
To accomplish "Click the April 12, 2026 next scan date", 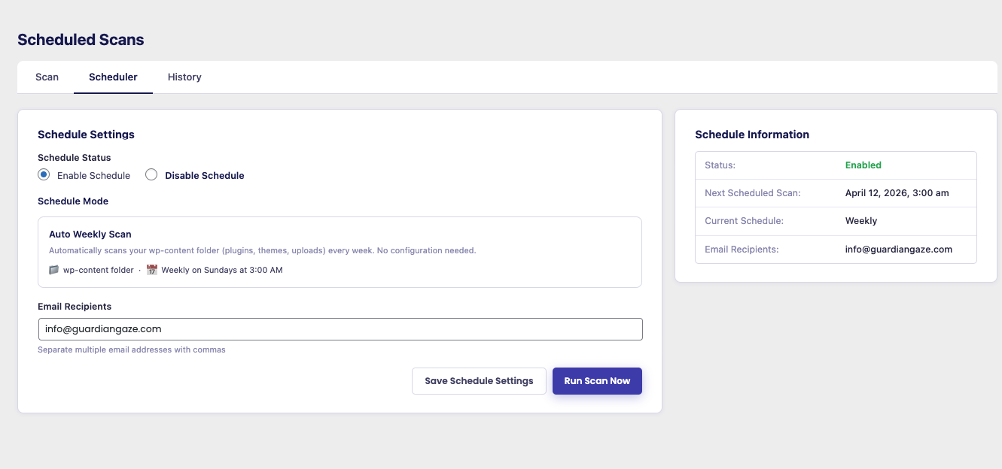I will coord(886,193).
